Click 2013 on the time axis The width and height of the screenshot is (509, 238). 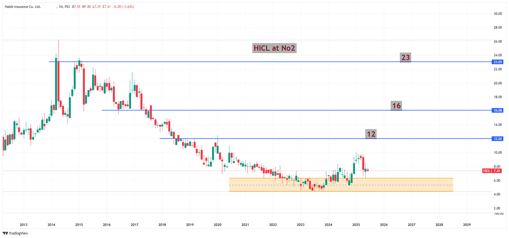click(x=24, y=224)
